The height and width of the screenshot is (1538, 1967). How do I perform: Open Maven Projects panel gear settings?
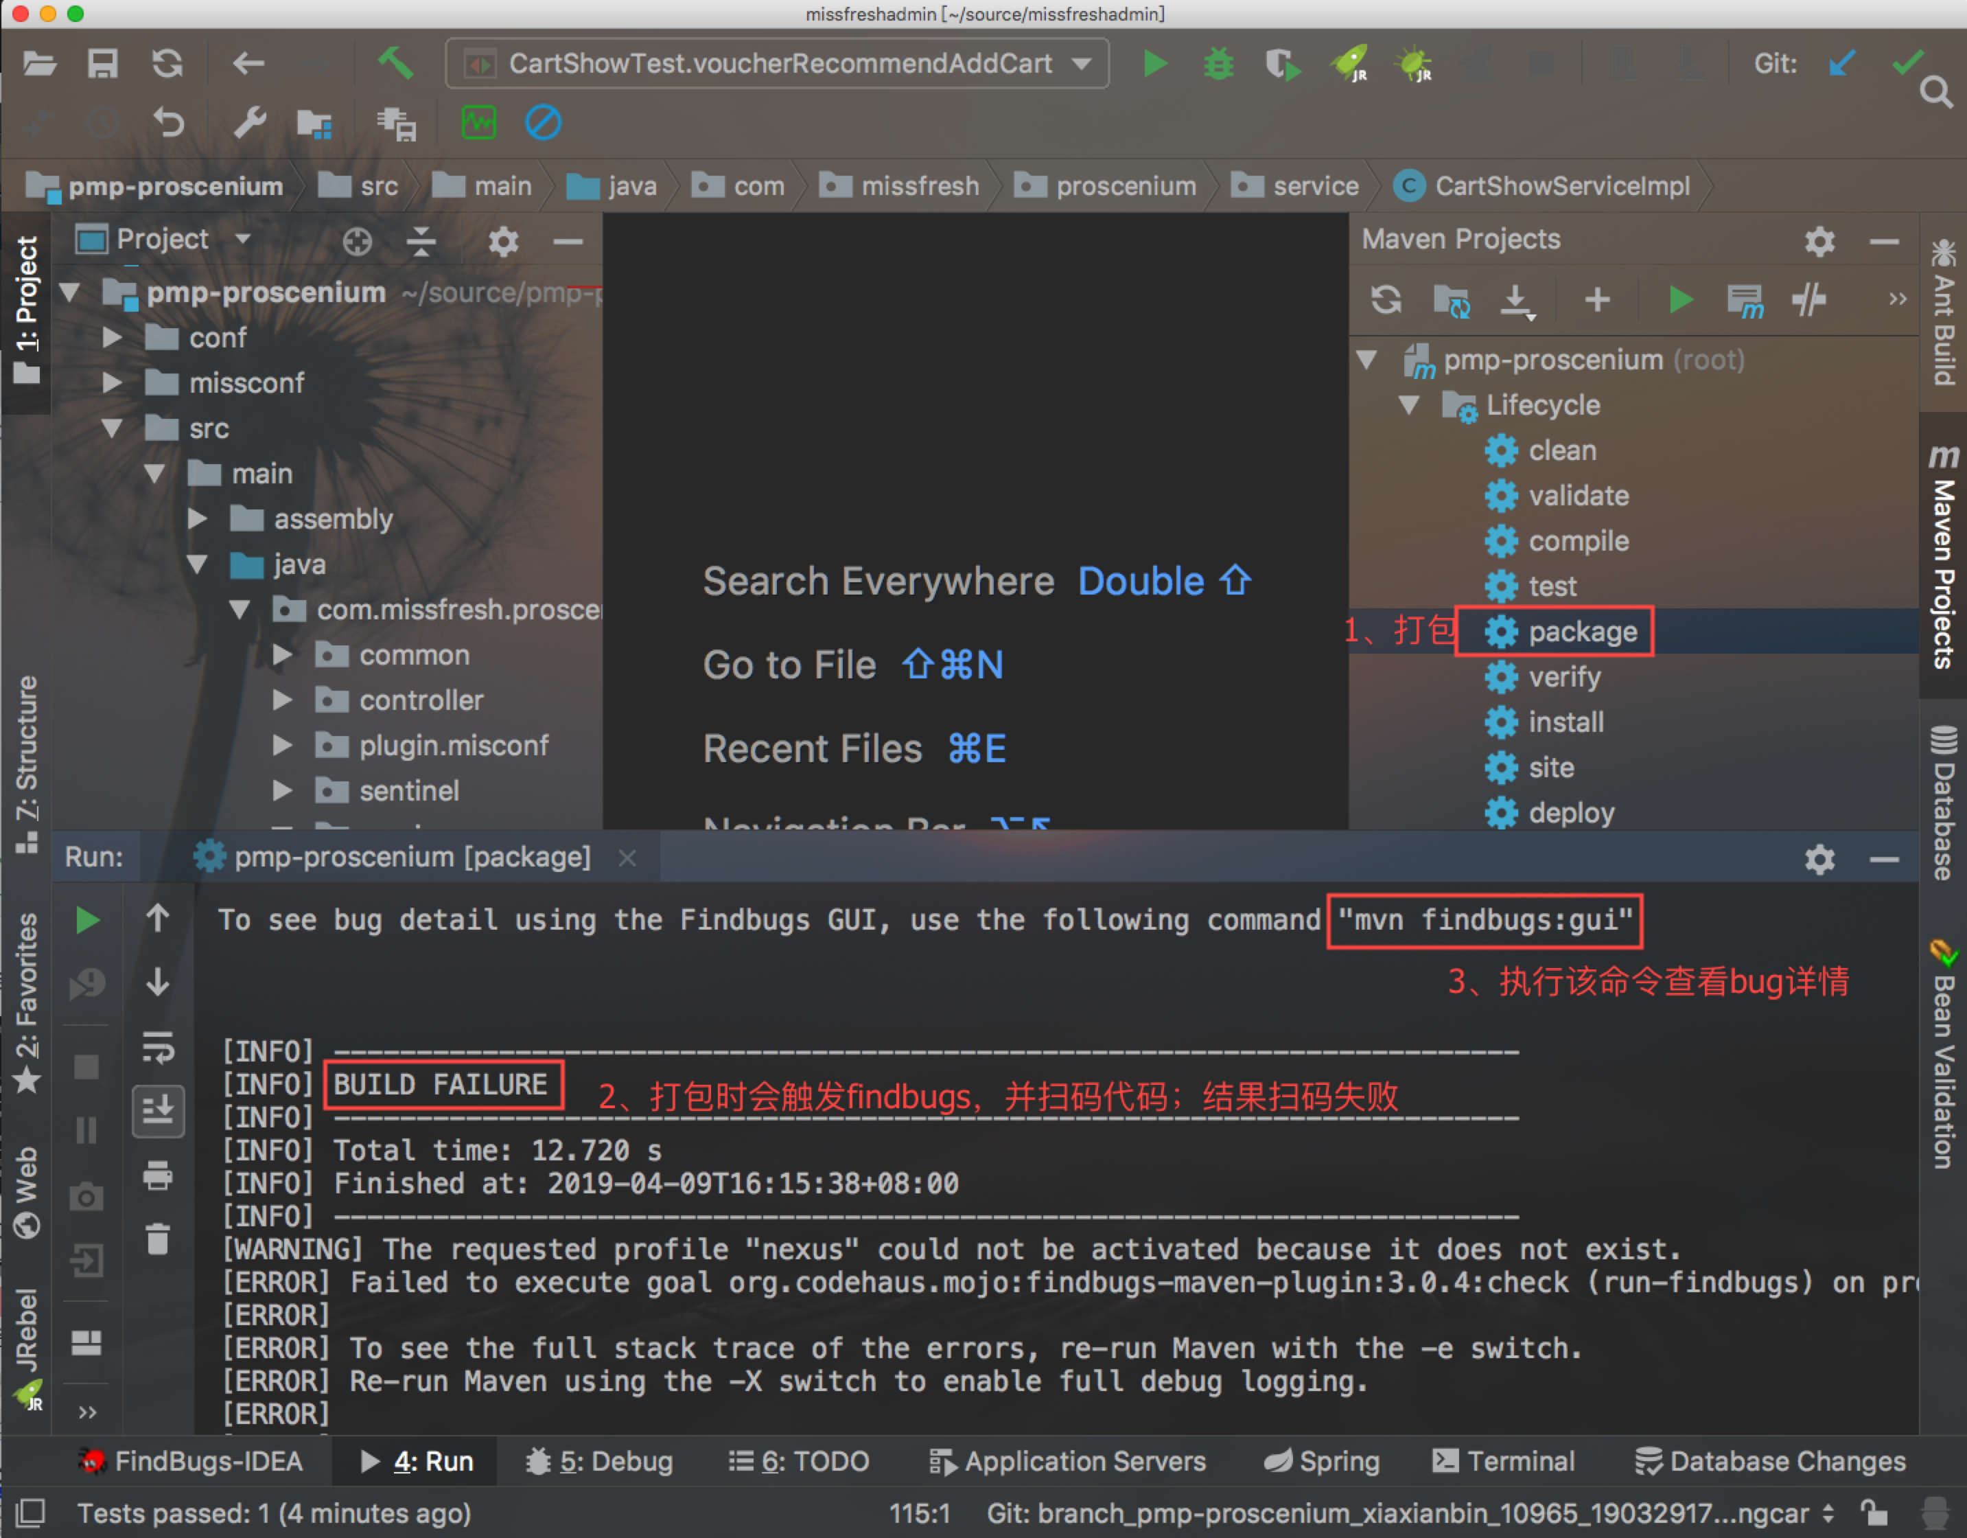(1819, 240)
